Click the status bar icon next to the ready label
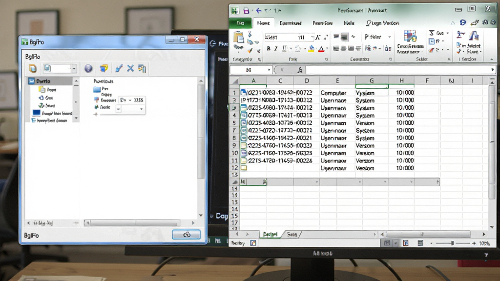 coord(253,243)
